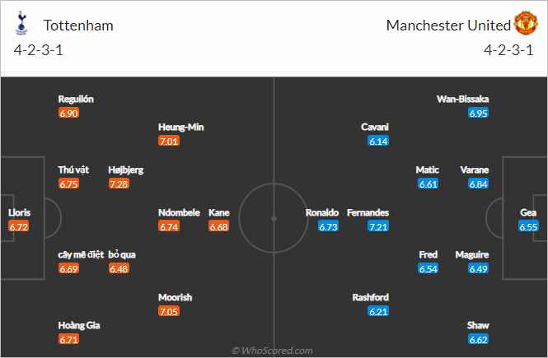Open the Manchester United team name link
Image resolution: width=548 pixels, height=358 pixels.
[x=448, y=26]
